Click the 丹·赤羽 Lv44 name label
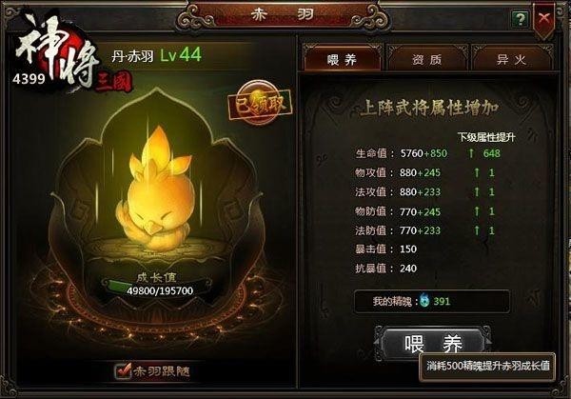Image resolution: width=571 pixels, height=399 pixels. [157, 56]
